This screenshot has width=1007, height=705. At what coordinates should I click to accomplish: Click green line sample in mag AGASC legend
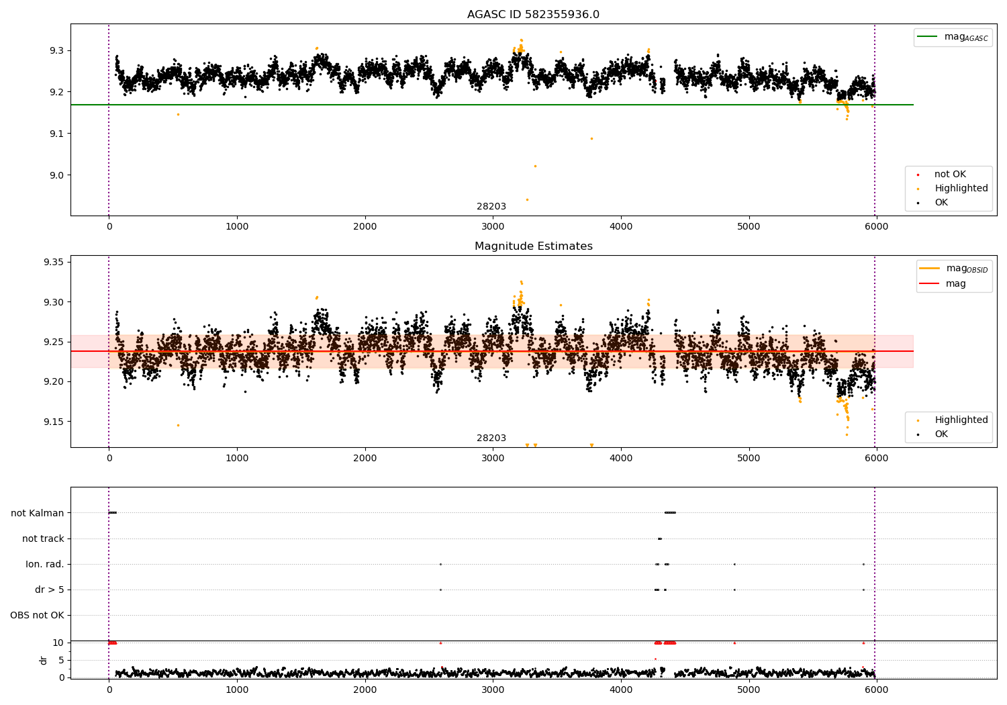pyautogui.click(x=928, y=36)
